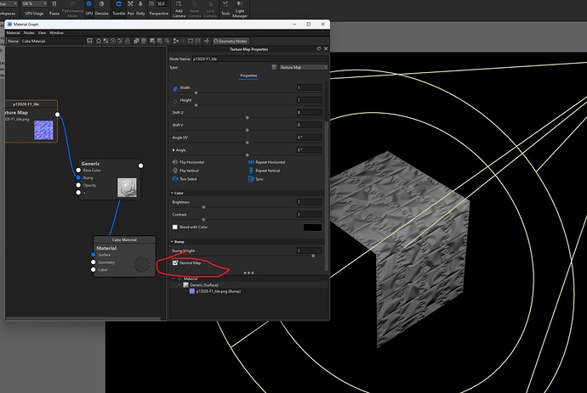
Task: Click Add Camera in main toolbar
Action: [179, 9]
